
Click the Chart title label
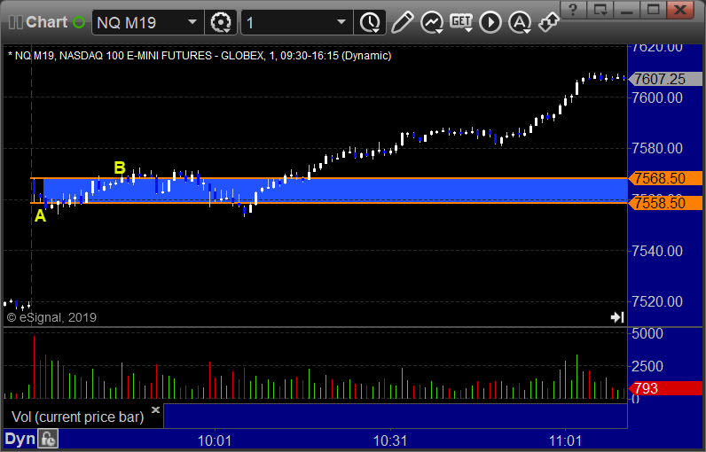click(46, 22)
